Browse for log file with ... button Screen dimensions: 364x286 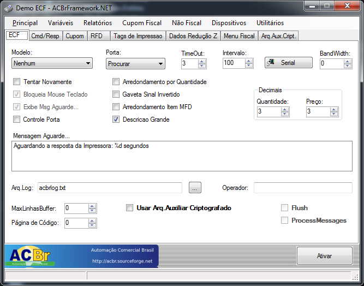(x=195, y=188)
